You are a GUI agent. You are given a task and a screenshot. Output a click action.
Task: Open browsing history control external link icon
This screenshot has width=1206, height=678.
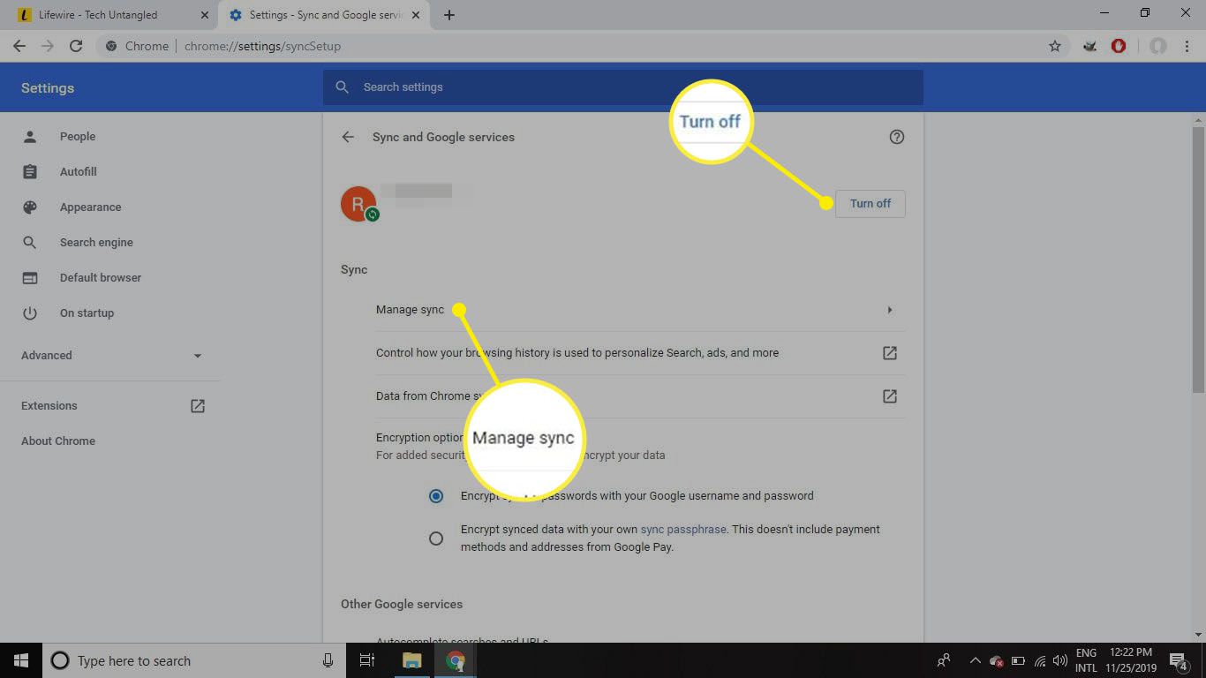(x=890, y=353)
